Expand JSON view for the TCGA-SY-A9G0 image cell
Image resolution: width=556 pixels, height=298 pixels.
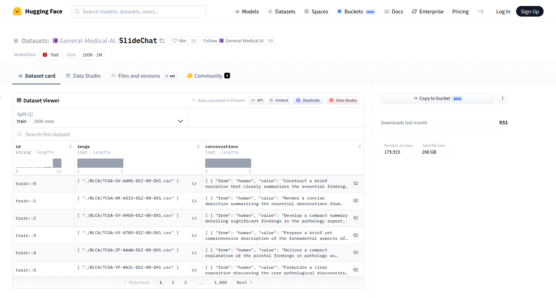tap(194, 218)
